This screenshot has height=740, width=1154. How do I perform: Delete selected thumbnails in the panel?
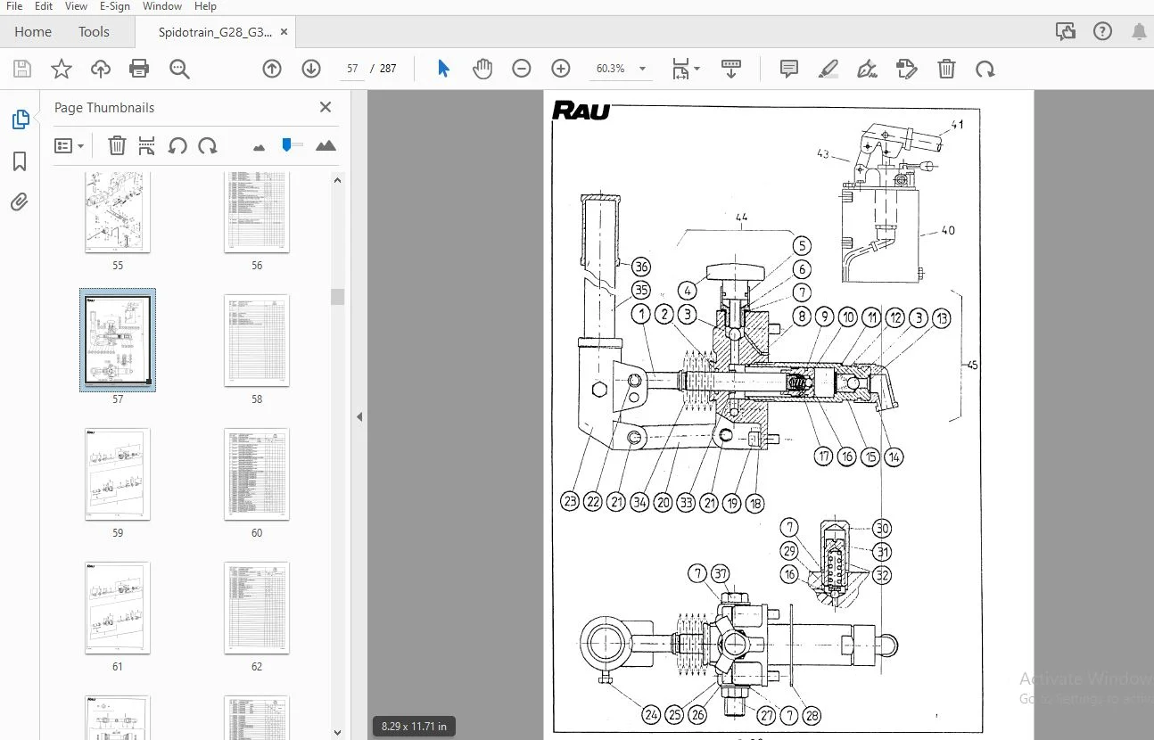tap(117, 145)
